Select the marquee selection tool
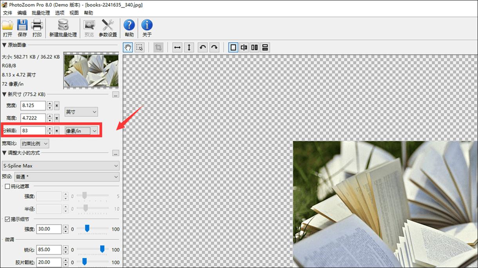This screenshot has width=478, height=268. click(x=139, y=47)
